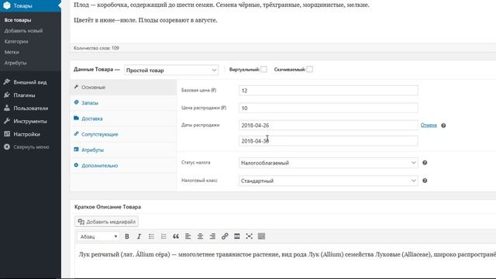Click the Свернуть меню arrow icon
496x279 pixels.
pos(7,146)
